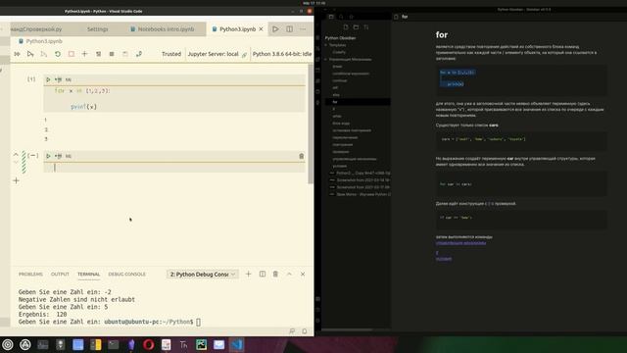Click the notification bell in status bar
This screenshot has height=353, width=627.
[305, 331]
